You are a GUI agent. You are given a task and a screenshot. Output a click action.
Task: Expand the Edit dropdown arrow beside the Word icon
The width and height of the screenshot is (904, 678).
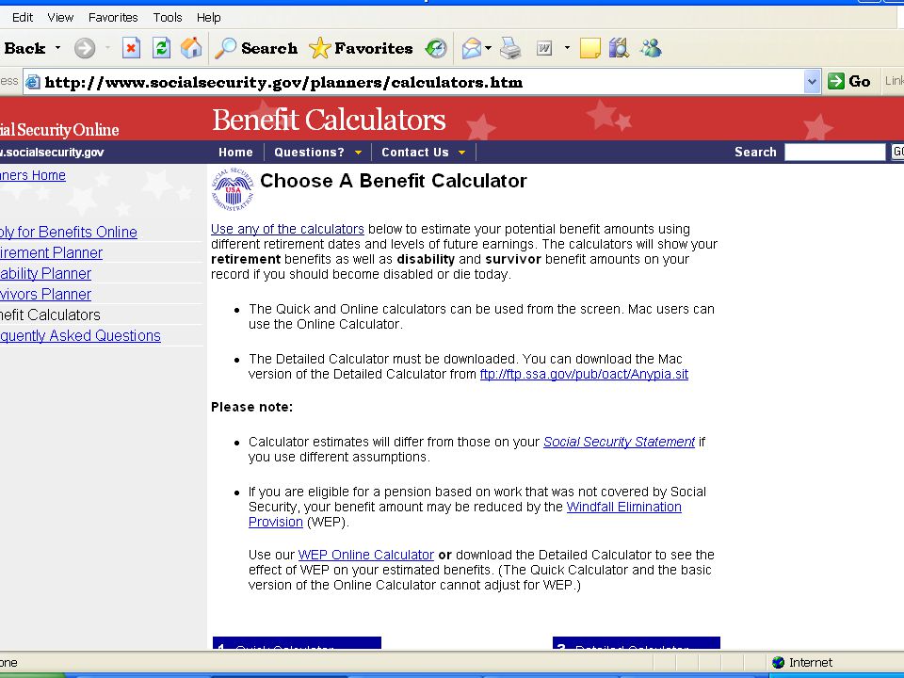click(x=567, y=48)
